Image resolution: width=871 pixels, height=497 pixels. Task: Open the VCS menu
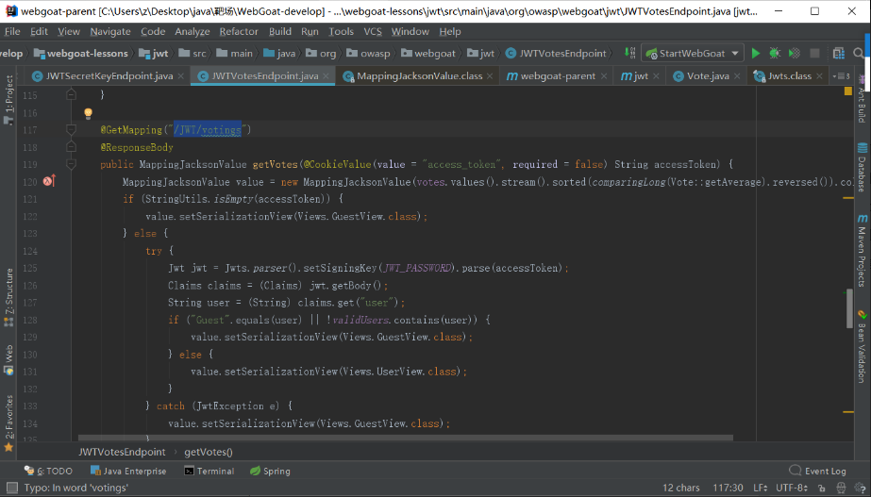pyautogui.click(x=373, y=32)
